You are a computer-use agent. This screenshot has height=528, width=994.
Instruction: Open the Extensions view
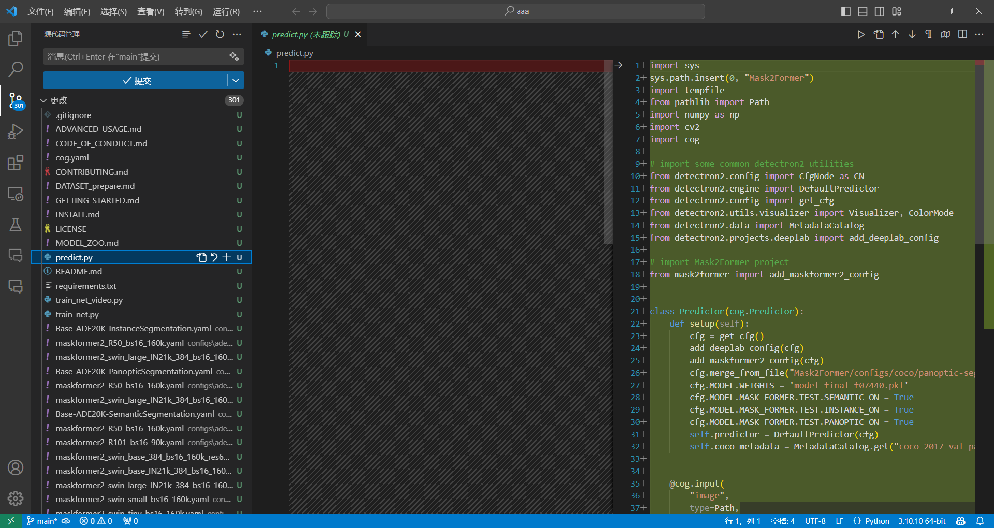[16, 163]
